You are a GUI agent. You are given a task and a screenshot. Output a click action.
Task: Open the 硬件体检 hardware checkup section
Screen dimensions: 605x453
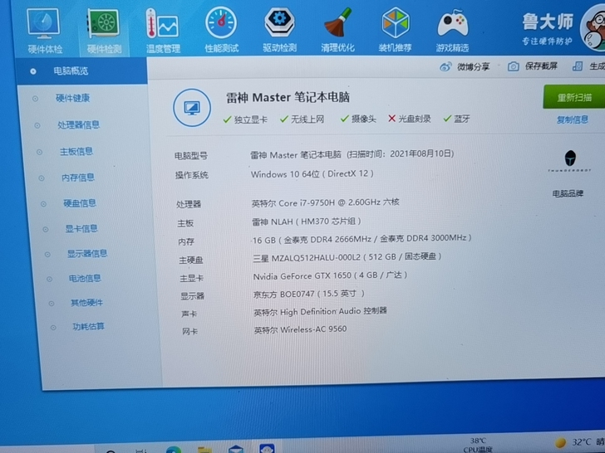pyautogui.click(x=44, y=32)
